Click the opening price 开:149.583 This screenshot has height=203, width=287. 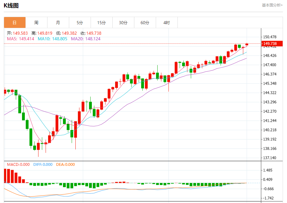click(x=17, y=33)
